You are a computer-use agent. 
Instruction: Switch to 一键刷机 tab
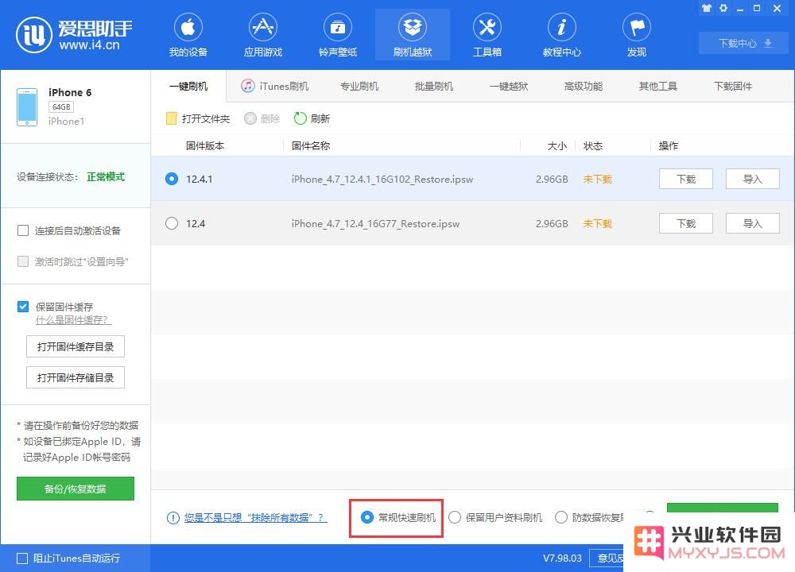(188, 86)
